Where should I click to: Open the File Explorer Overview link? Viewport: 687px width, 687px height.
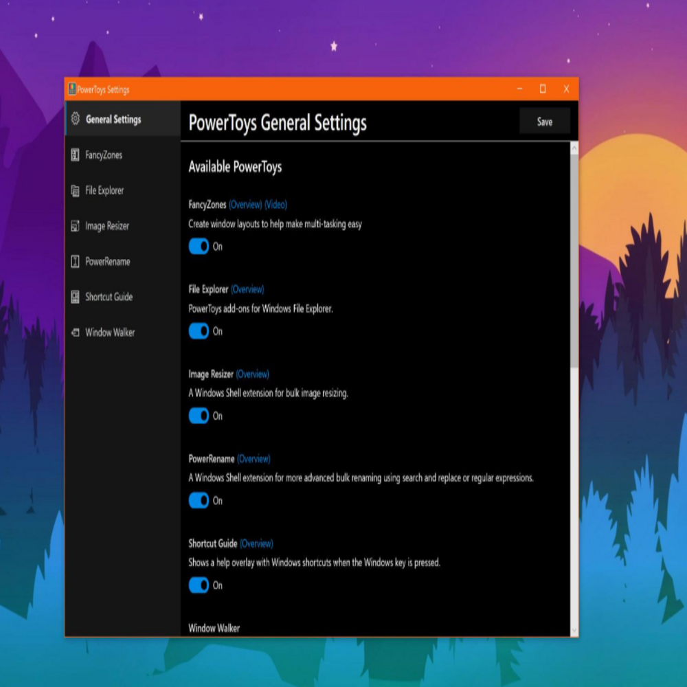click(247, 290)
